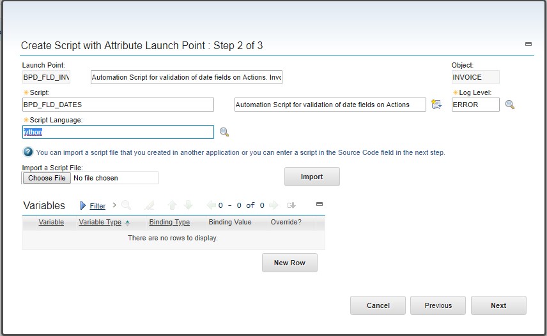Click the clear filter eraser icon

[150, 205]
